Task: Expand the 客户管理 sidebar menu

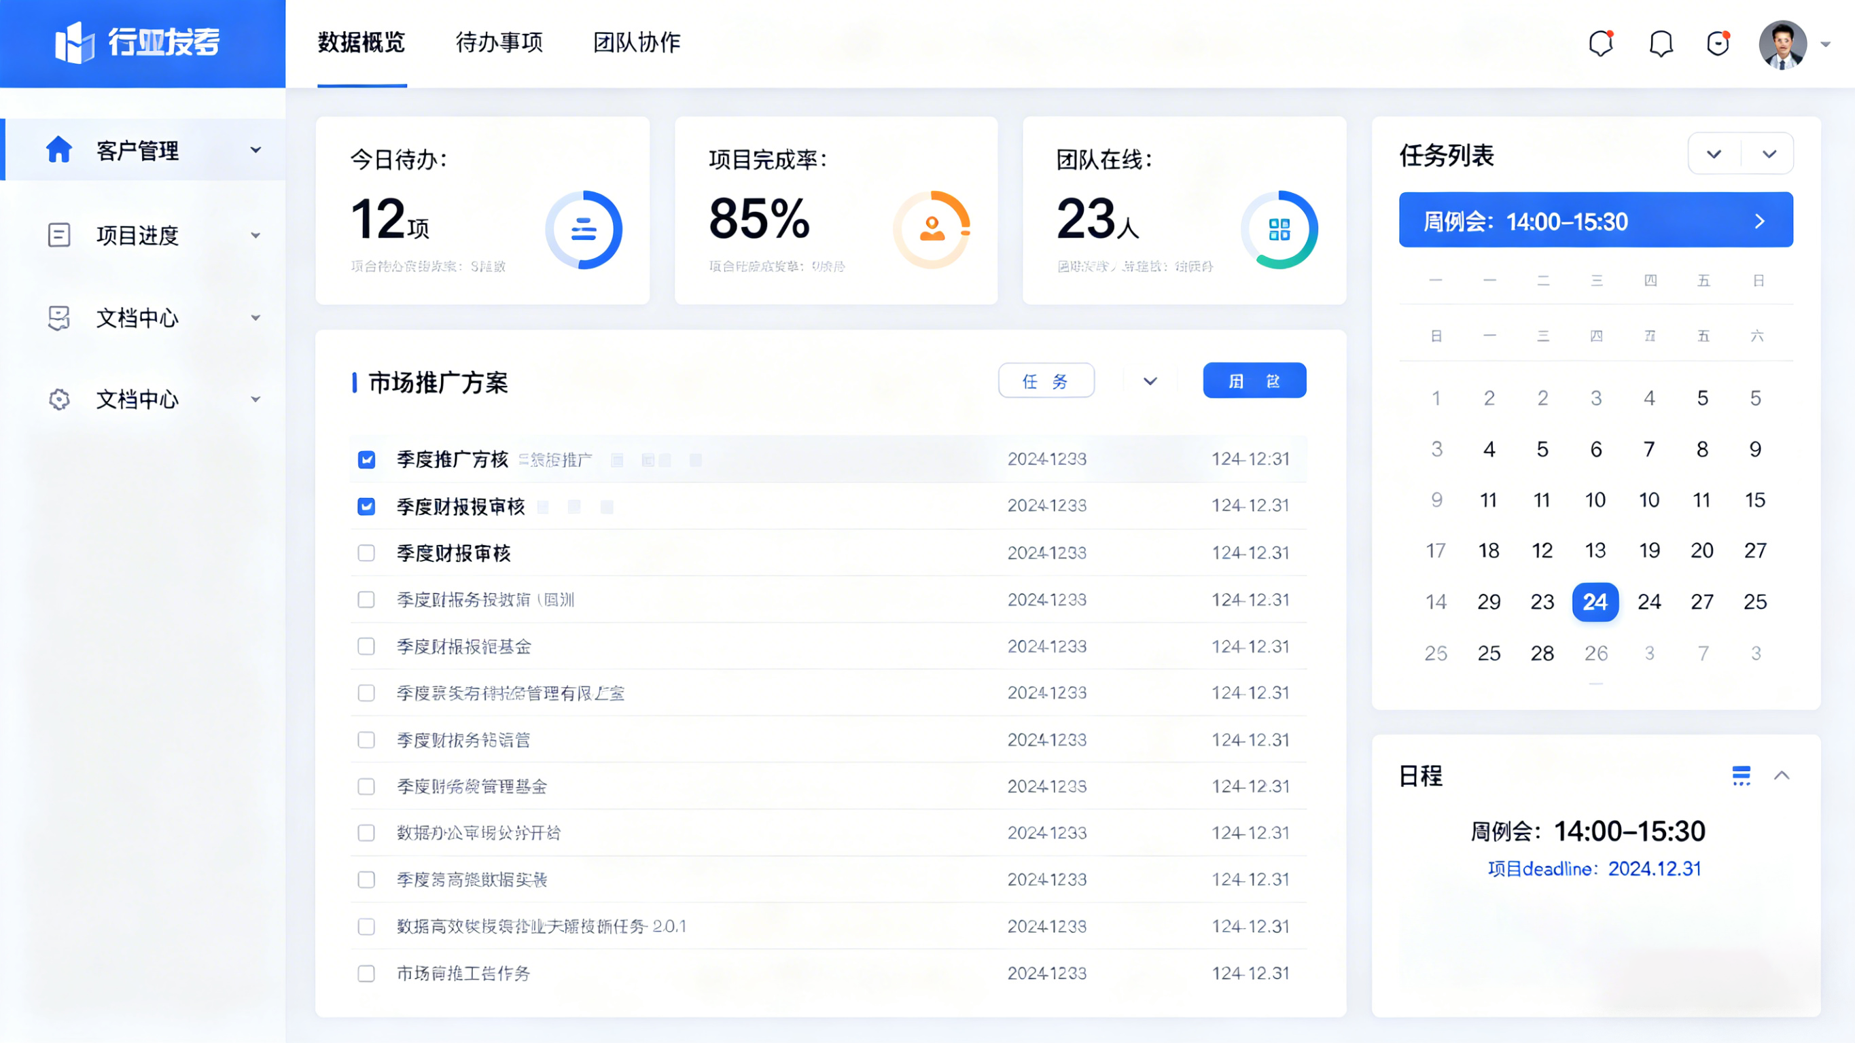Action: click(255, 149)
